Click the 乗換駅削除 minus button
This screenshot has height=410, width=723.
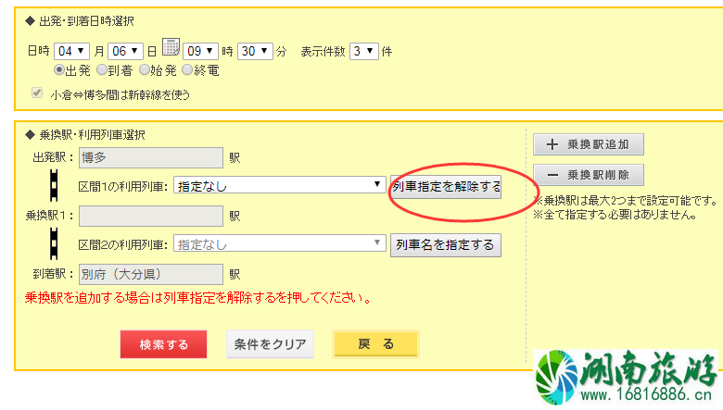(589, 175)
